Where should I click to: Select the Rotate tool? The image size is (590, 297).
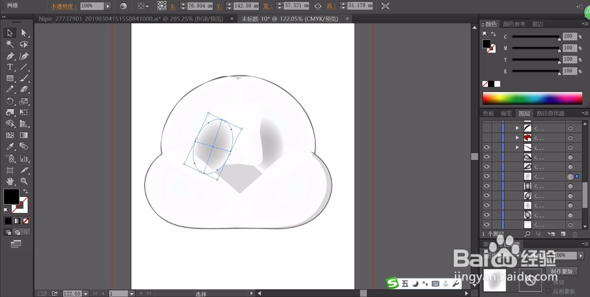(x=10, y=101)
